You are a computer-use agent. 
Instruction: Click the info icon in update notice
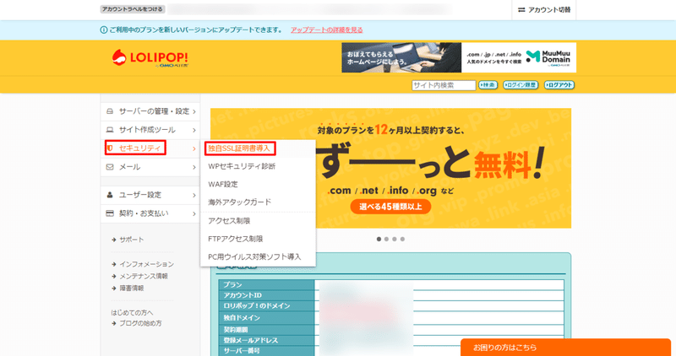(x=103, y=30)
